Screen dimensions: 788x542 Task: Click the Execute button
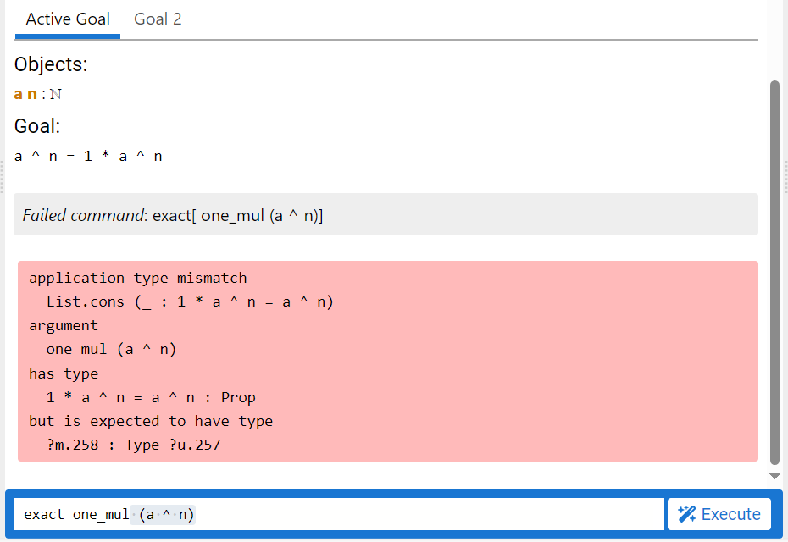click(719, 514)
